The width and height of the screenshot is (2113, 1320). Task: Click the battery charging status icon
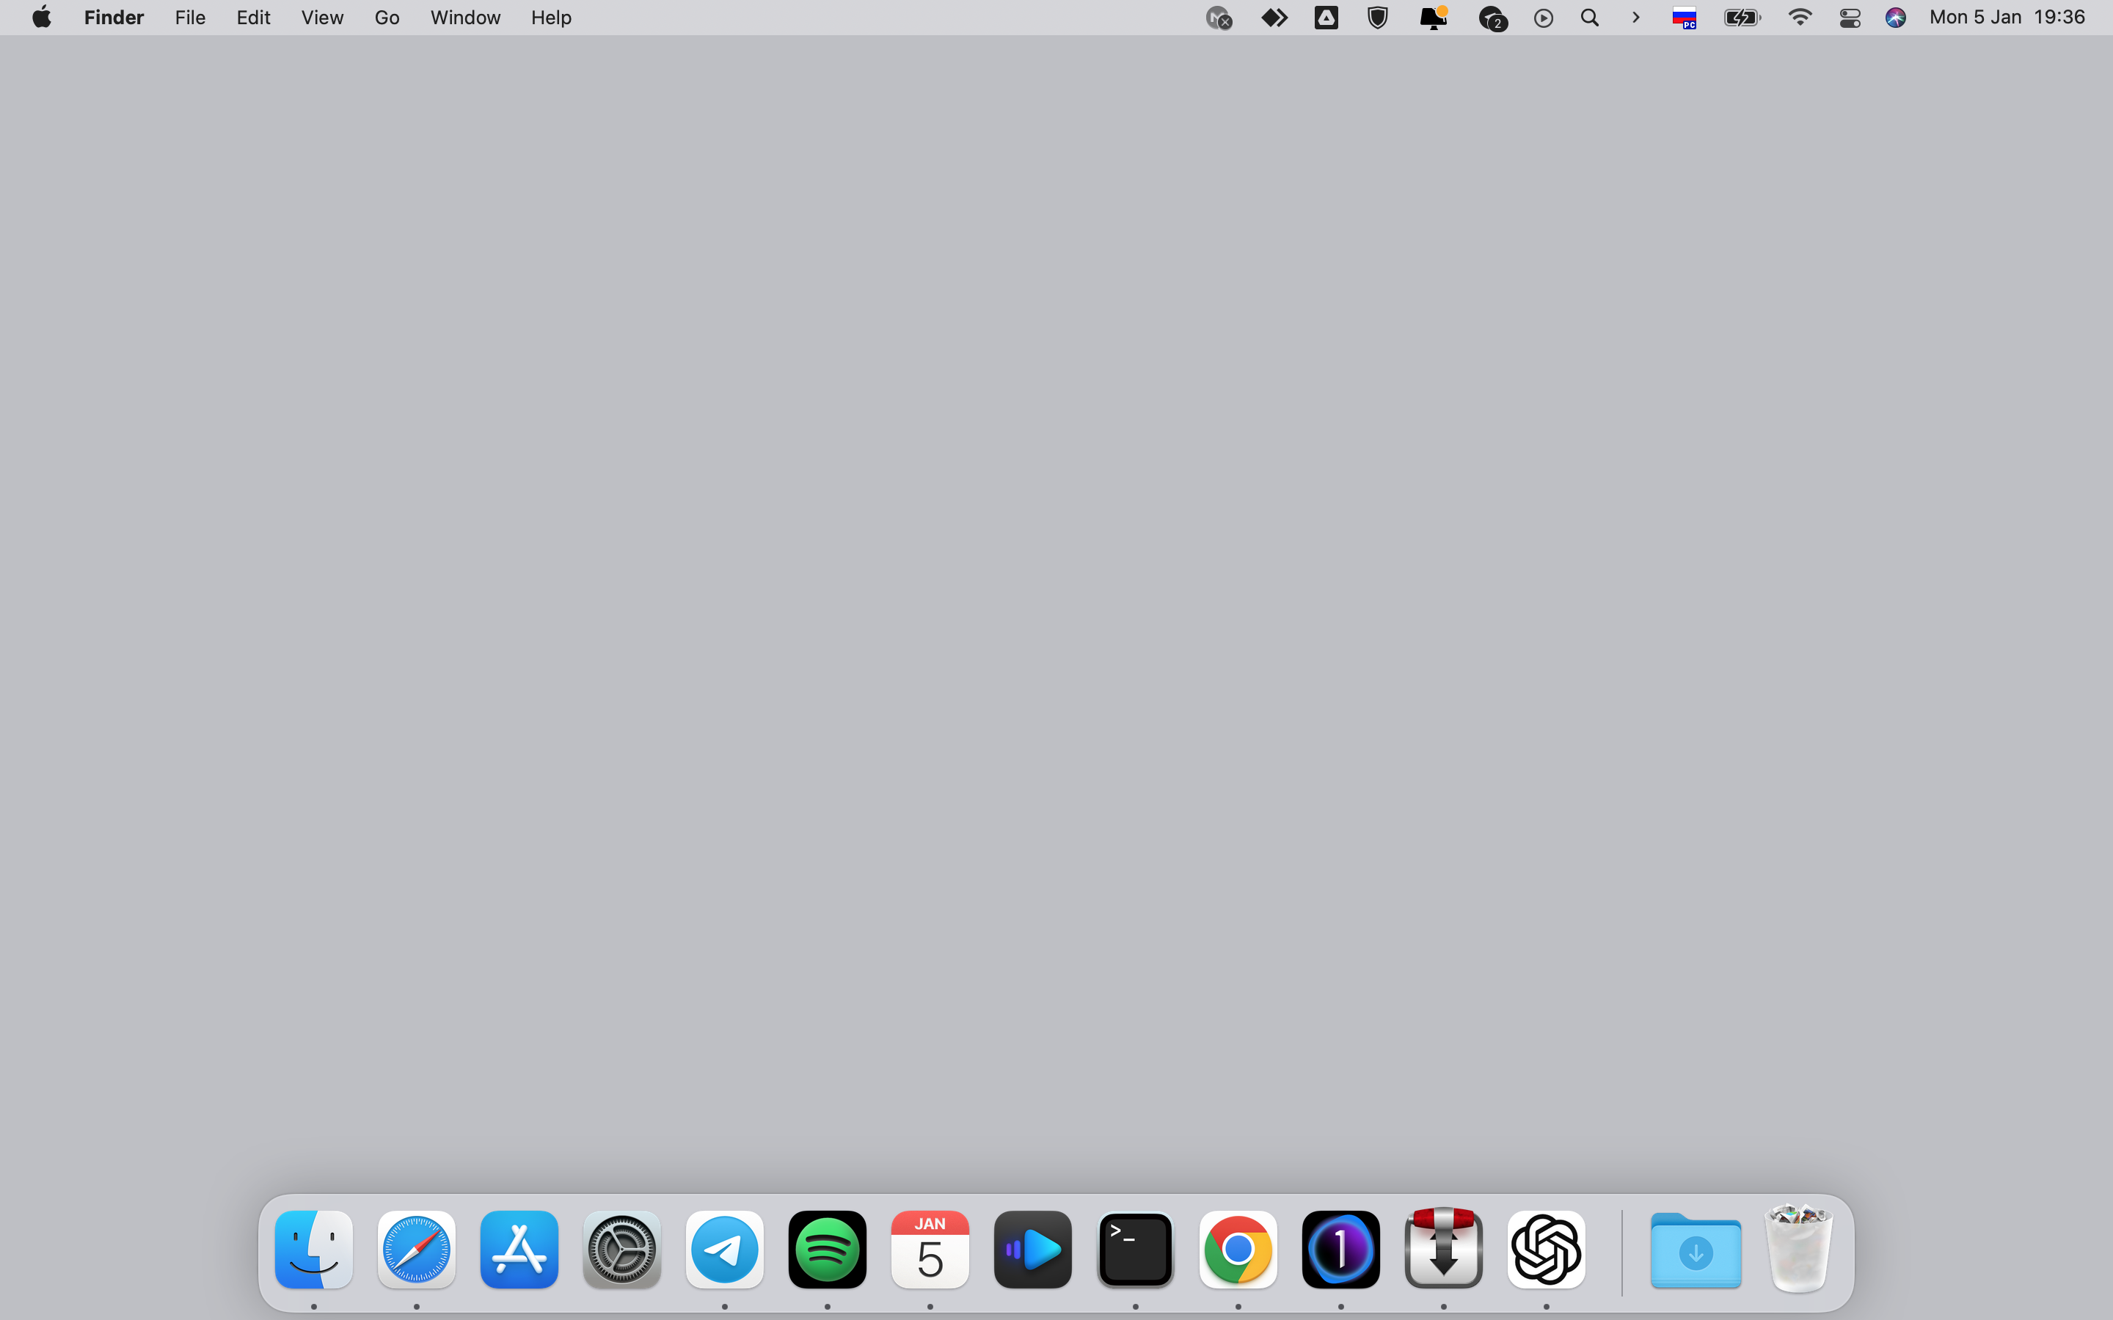coord(1742,18)
